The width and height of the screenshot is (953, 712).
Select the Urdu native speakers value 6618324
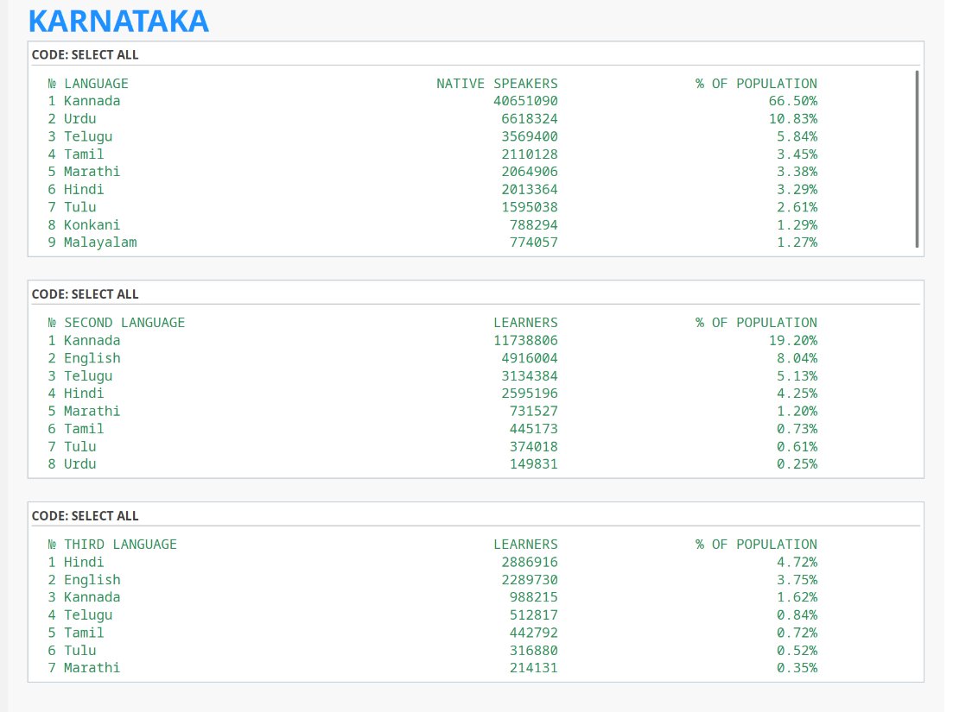pyautogui.click(x=530, y=118)
